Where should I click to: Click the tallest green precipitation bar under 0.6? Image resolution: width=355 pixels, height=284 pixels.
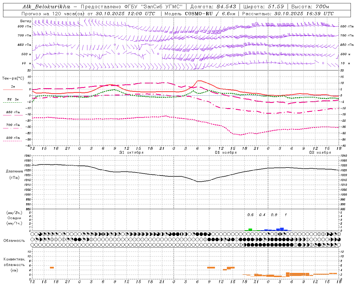[x=250, y=230]
